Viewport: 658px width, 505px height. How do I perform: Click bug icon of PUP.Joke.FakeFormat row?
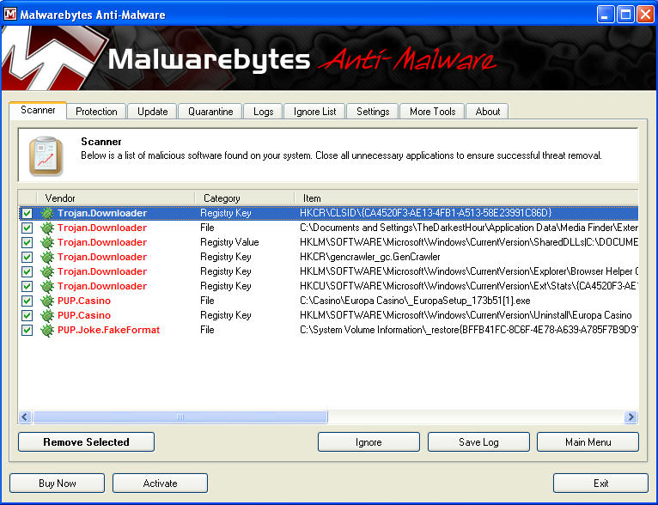47,330
